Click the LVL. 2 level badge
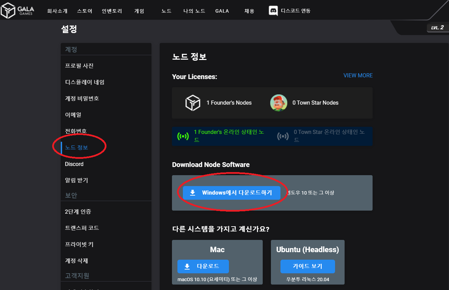This screenshot has width=449, height=290. 438,28
